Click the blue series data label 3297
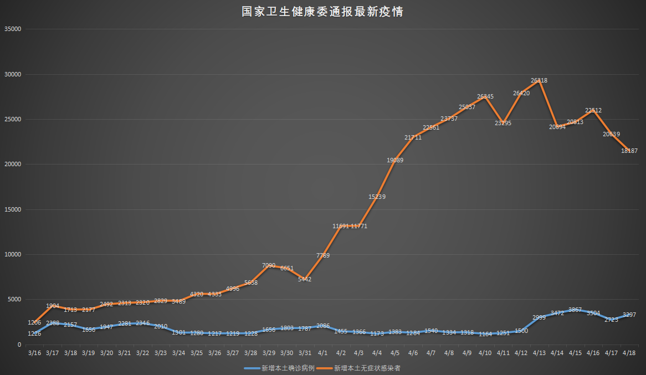 629,315
